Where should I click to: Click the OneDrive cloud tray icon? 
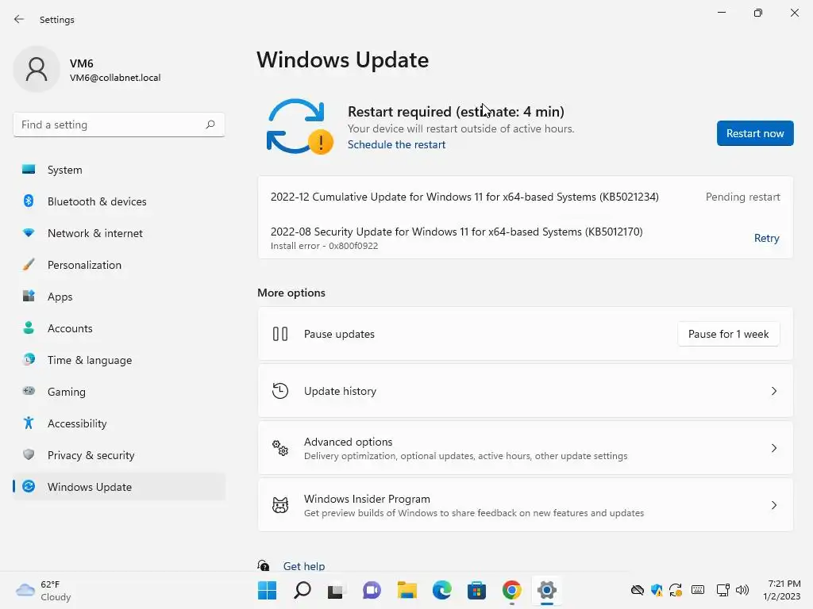click(x=638, y=590)
